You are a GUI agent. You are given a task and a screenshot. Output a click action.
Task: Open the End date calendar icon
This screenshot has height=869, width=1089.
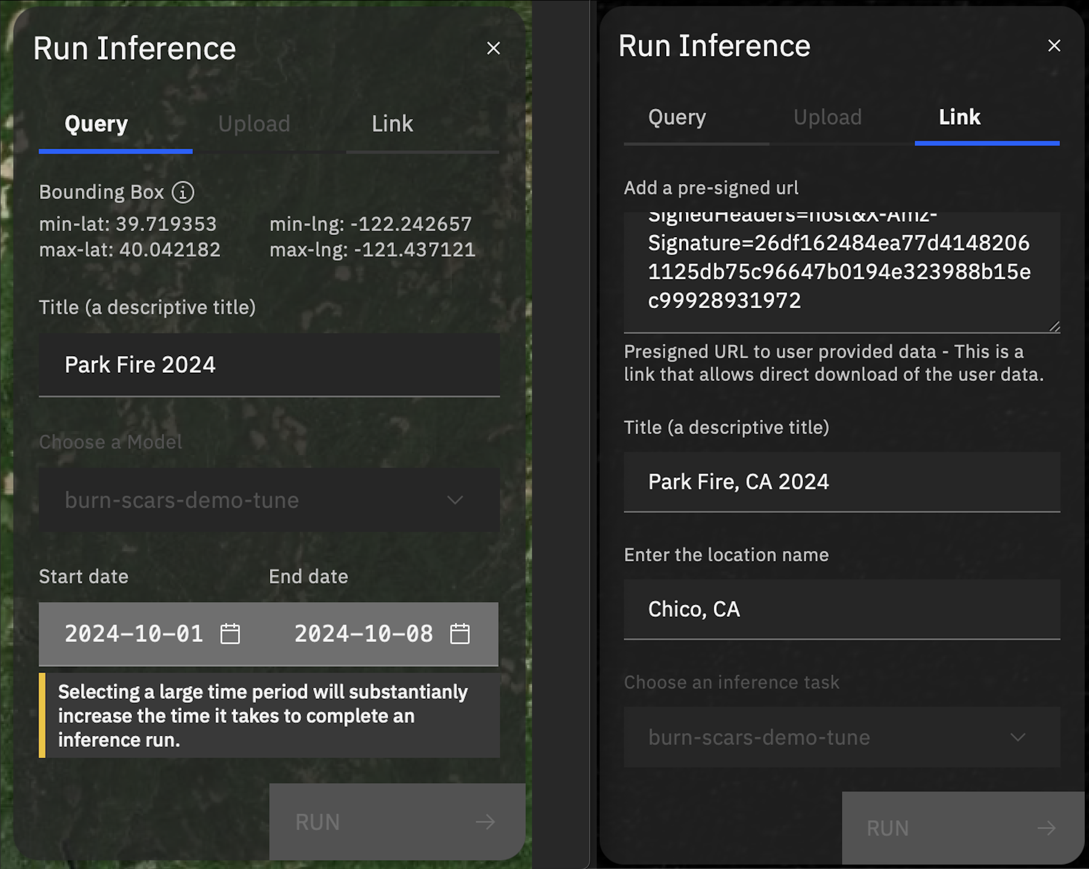(460, 634)
